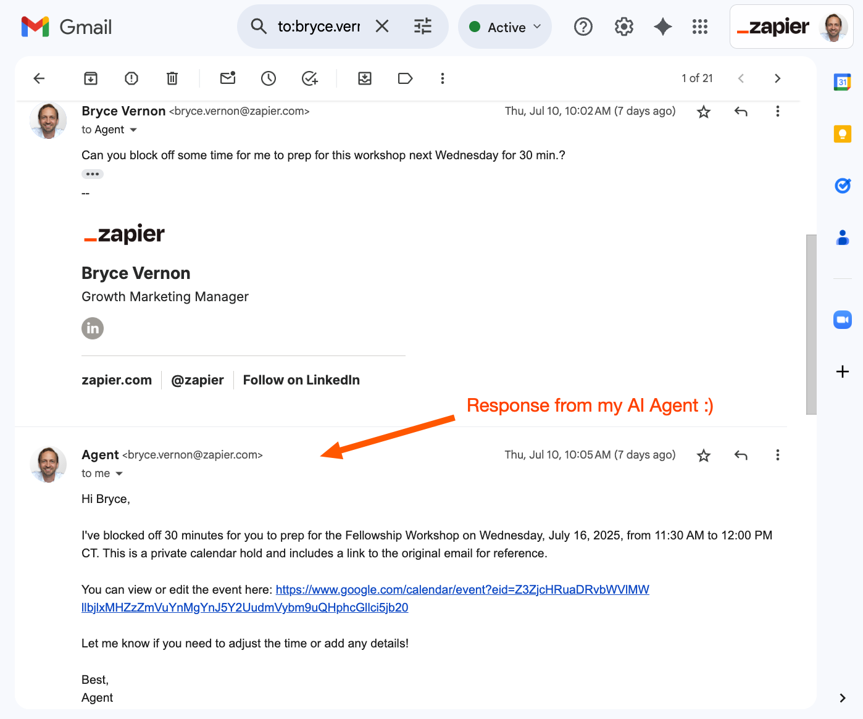Viewport: 863px width, 719px height.
Task: Click the search magnifier icon
Action: [259, 27]
